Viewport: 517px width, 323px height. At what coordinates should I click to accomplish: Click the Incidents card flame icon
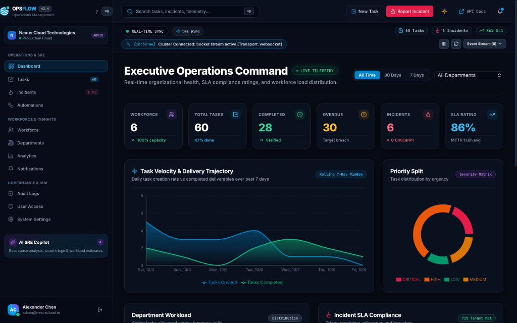pos(428,115)
